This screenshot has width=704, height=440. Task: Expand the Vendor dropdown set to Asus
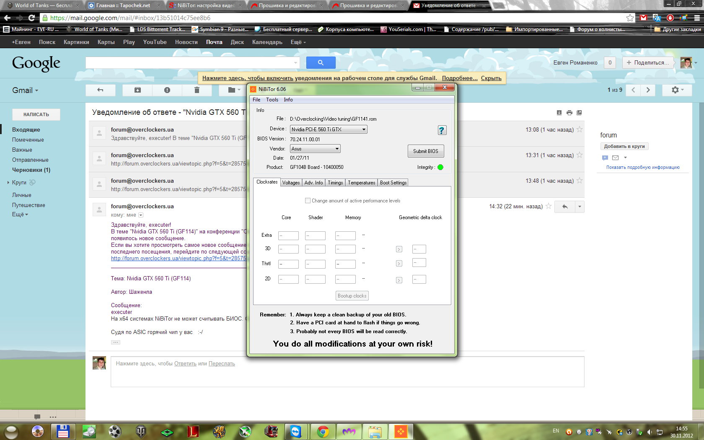315,149
